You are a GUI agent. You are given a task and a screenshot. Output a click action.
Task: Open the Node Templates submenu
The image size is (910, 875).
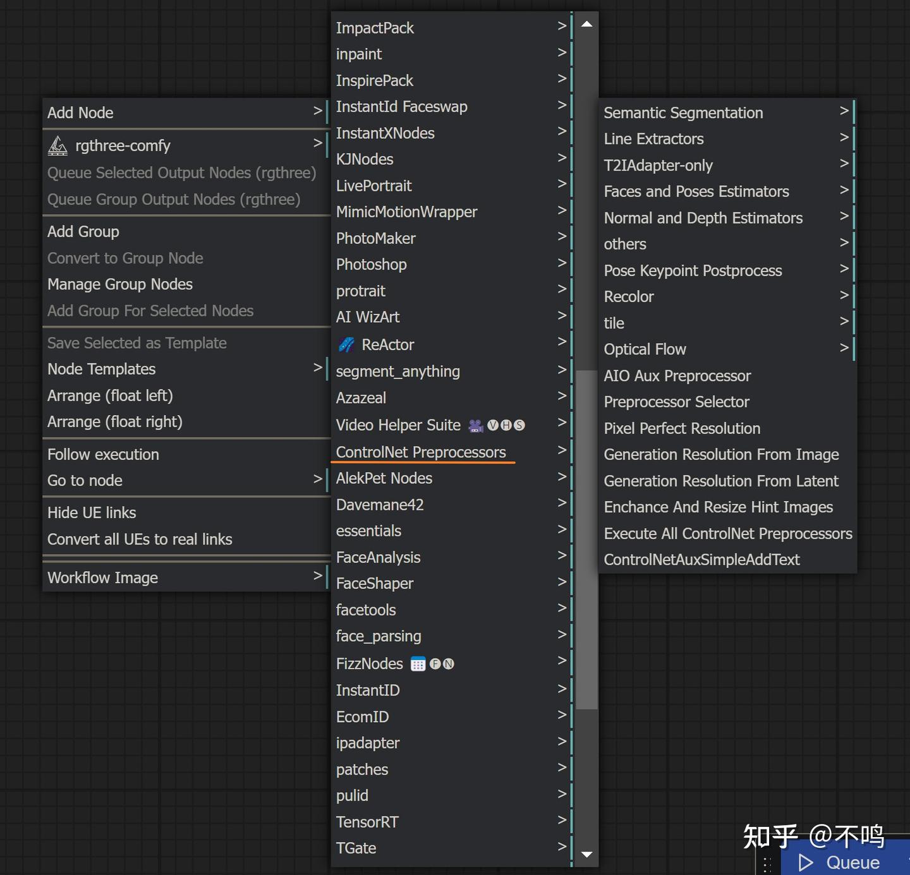[x=186, y=369]
